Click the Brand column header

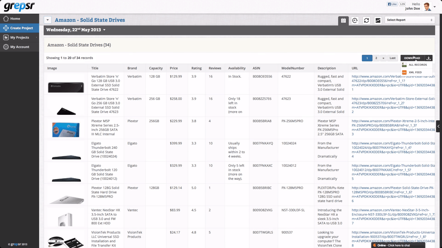point(132,68)
